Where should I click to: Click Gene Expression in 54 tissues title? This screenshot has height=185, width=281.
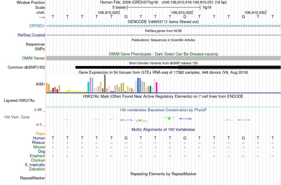tap(163, 72)
